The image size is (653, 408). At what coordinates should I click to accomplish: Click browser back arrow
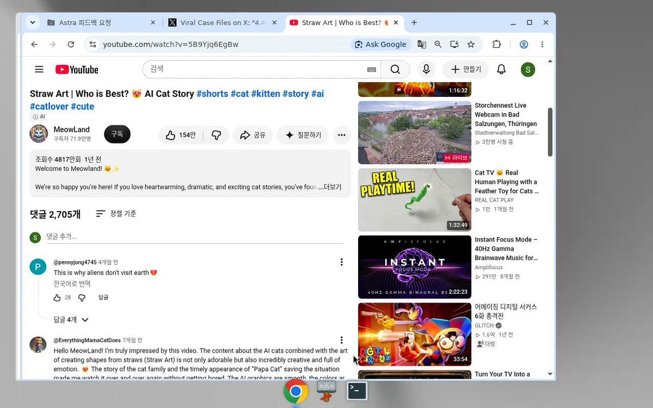(x=34, y=44)
